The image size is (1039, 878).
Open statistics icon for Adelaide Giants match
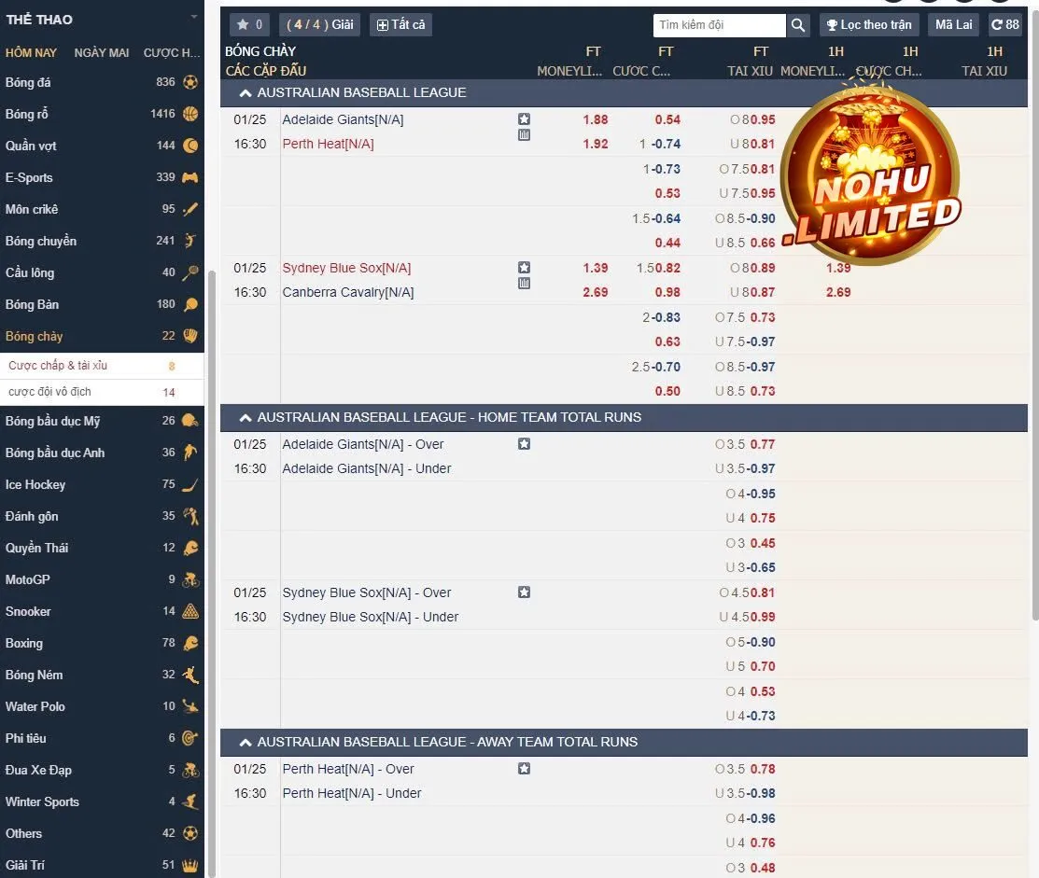[x=524, y=135]
